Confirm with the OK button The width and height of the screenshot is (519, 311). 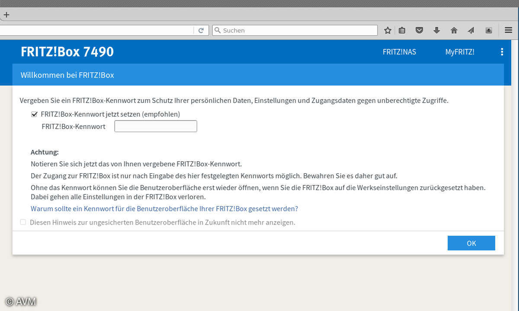coord(471,243)
